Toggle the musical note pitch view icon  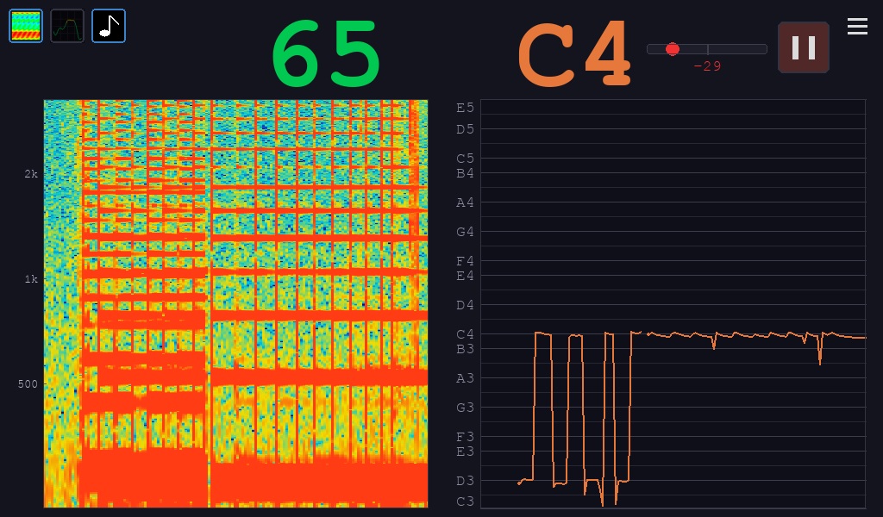tap(109, 26)
